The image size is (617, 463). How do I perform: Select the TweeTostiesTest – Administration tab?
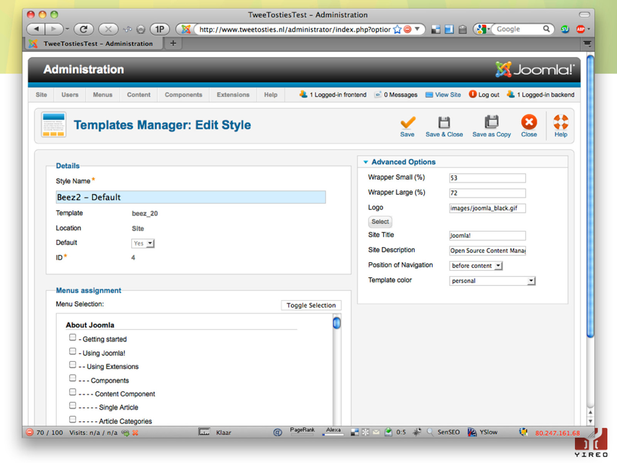tap(94, 44)
